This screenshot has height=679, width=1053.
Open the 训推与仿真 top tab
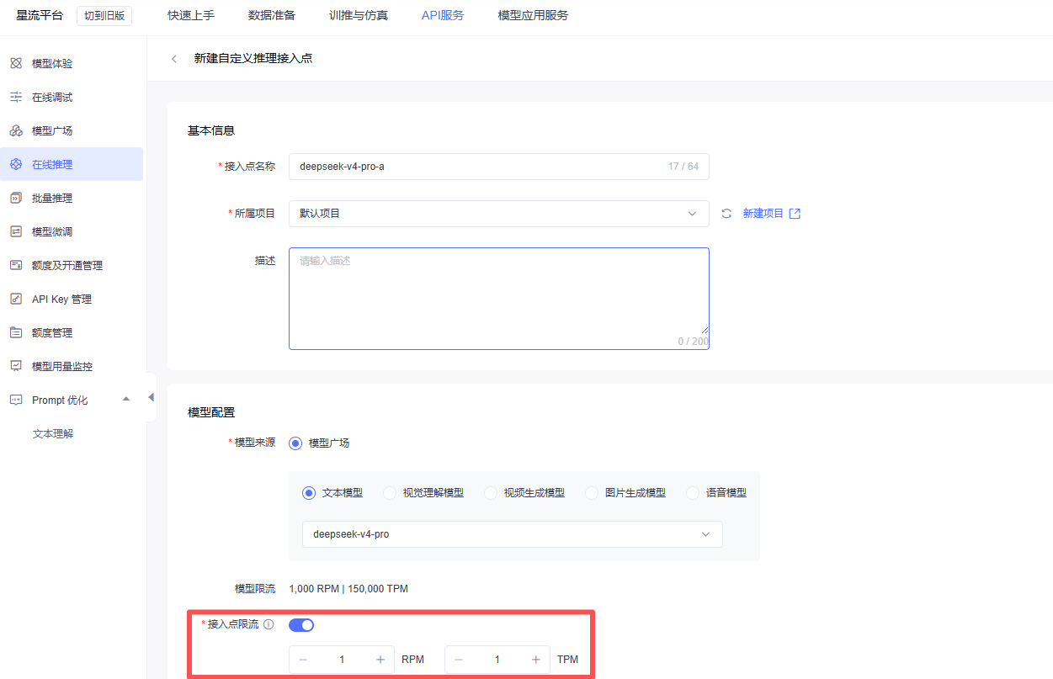click(x=359, y=15)
